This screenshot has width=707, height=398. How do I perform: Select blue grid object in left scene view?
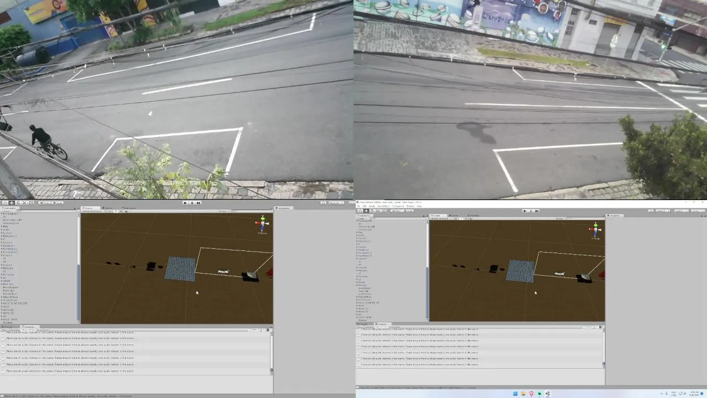pos(181,269)
